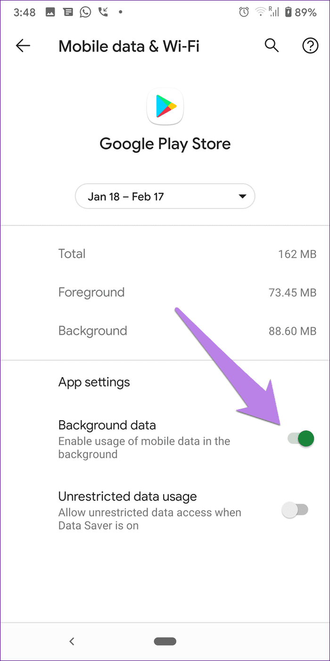The image size is (330, 661).
Task: Tap the alarm clock status icon
Action: coord(244,12)
